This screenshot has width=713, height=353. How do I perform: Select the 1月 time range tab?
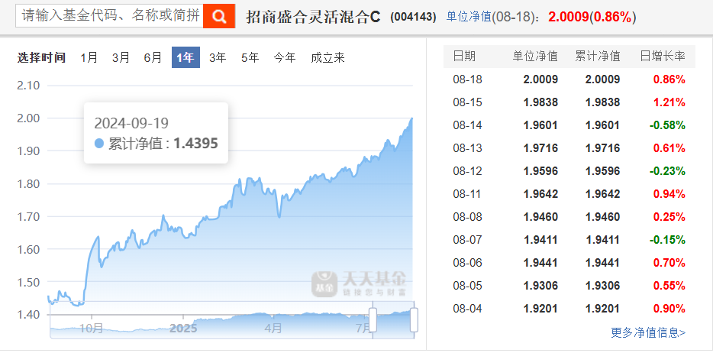pos(89,57)
